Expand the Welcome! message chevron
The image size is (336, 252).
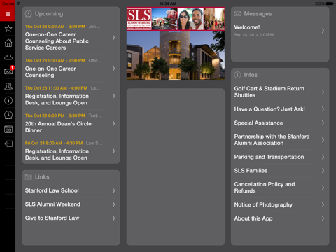[x=323, y=31]
